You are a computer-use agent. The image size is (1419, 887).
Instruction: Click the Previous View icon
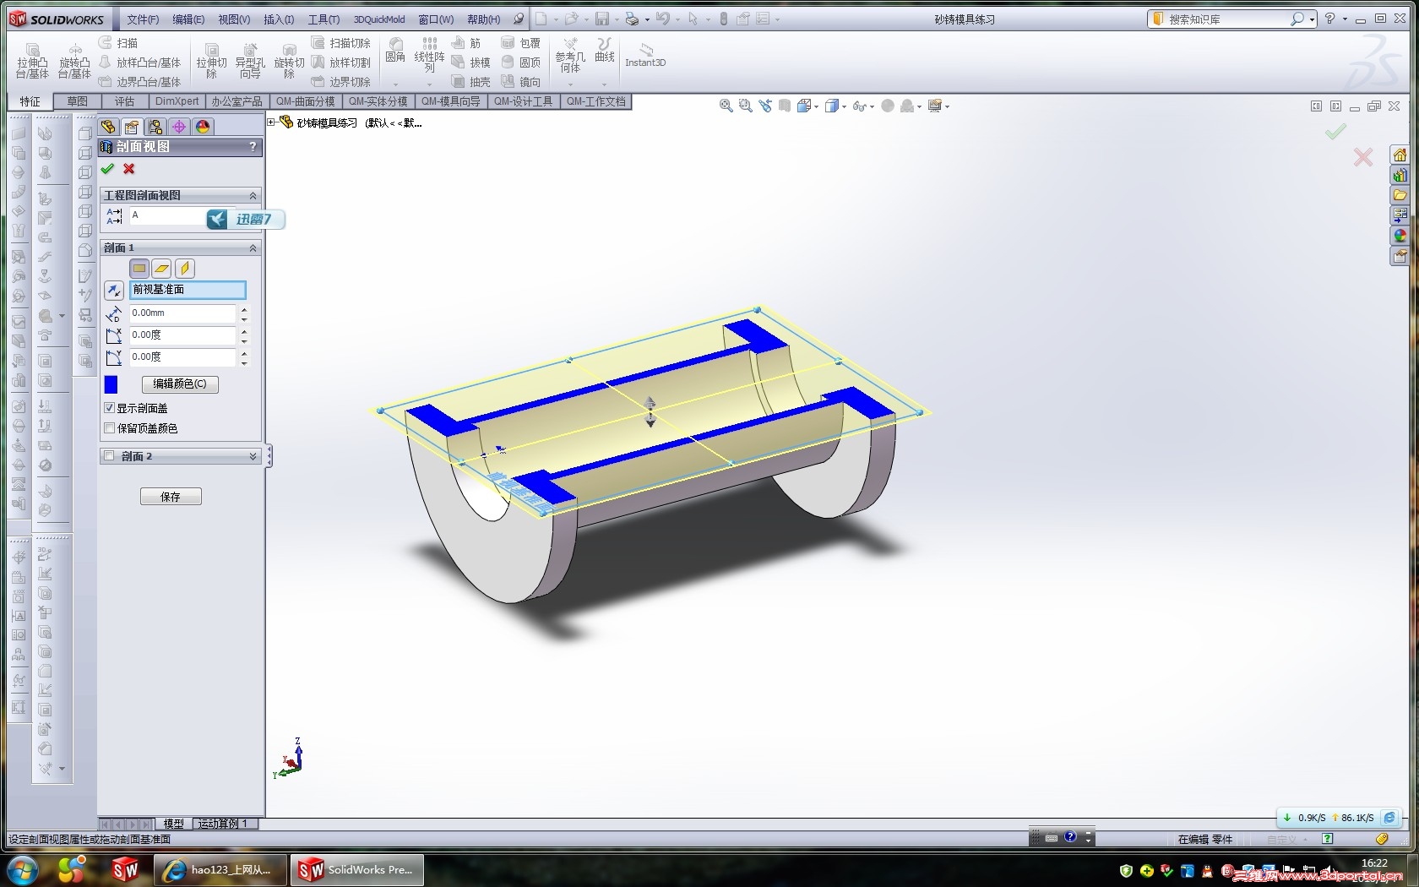(765, 106)
